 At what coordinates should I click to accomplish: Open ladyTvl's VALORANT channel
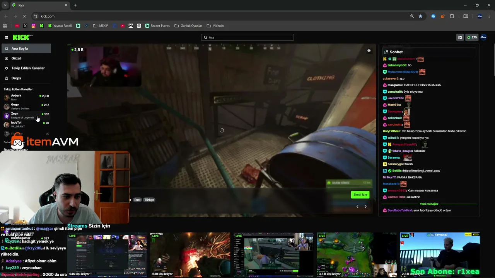point(26,124)
